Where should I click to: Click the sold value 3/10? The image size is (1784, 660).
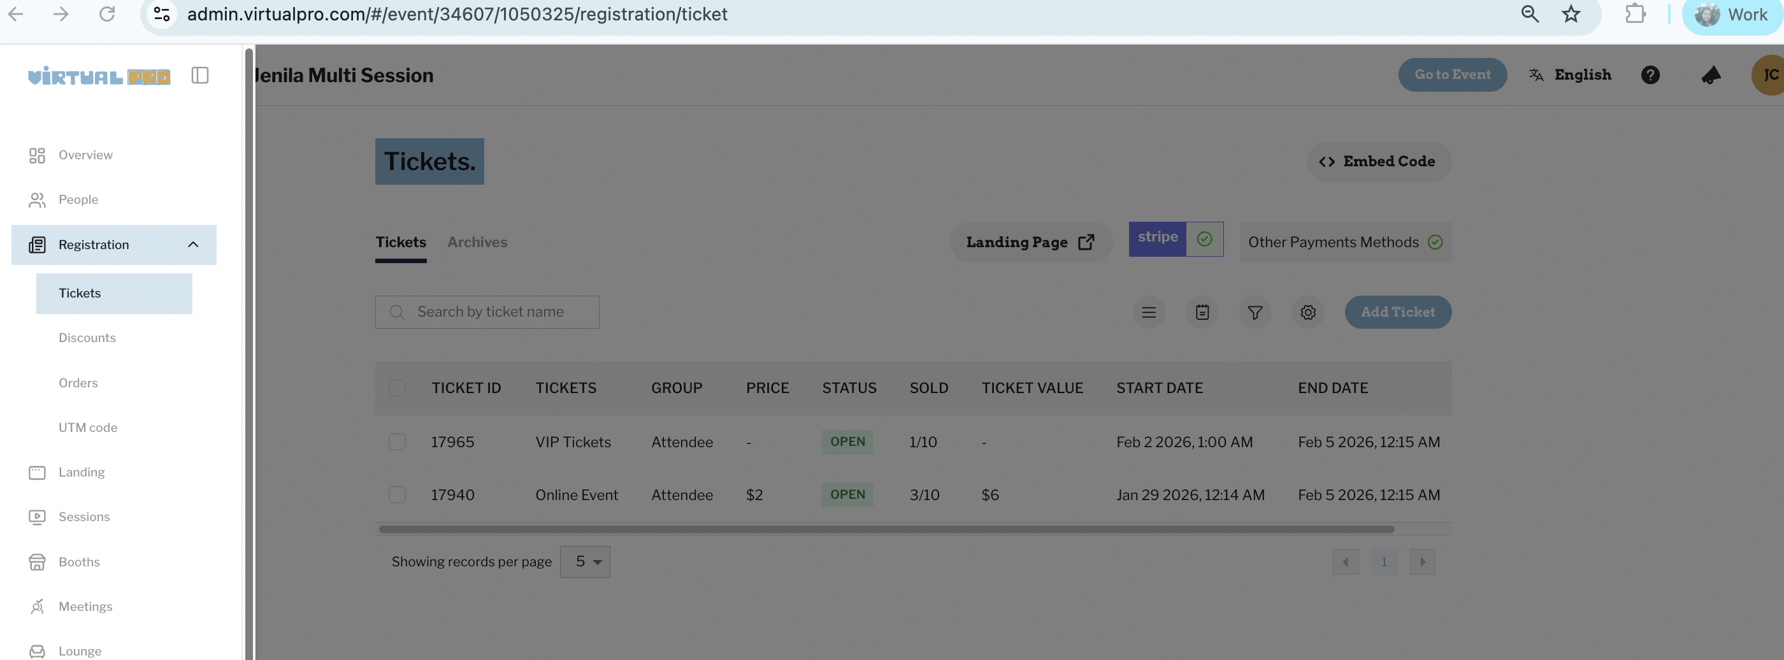[x=924, y=494]
